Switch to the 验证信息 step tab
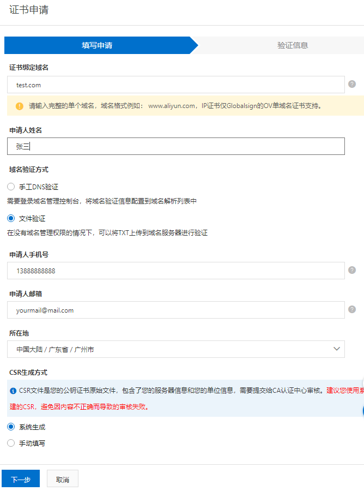Image resolution: width=364 pixels, height=491 pixels. [x=293, y=45]
